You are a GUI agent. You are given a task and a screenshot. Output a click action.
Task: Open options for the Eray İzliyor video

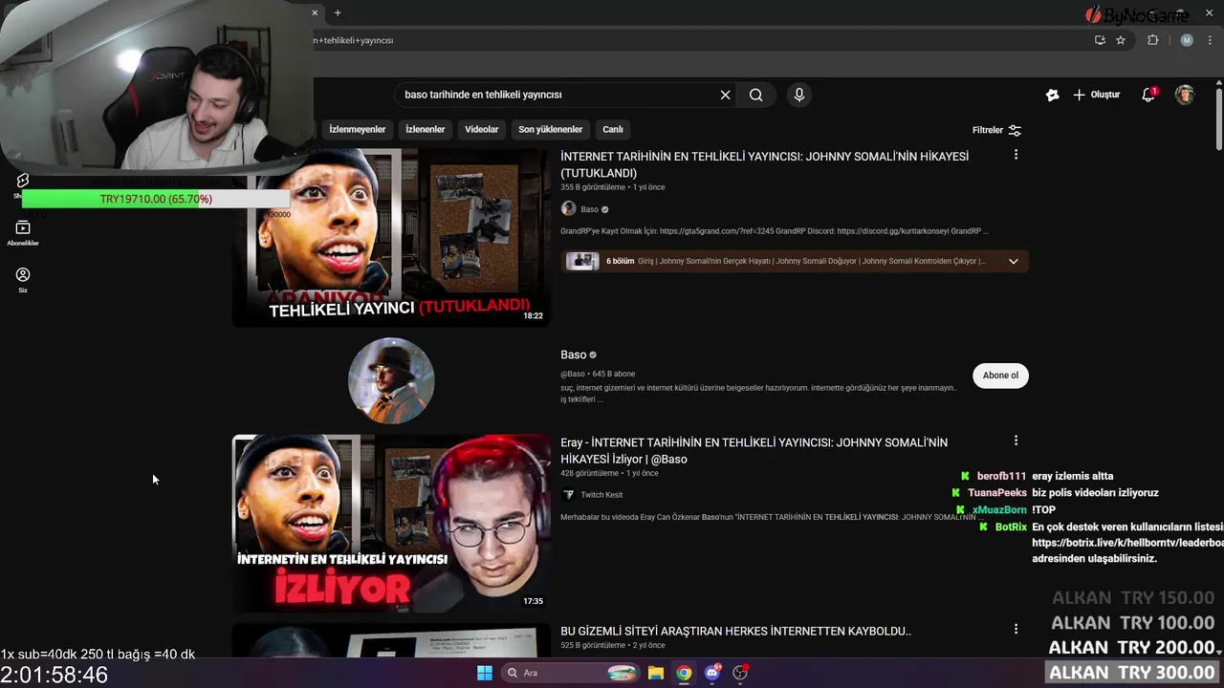pyautogui.click(x=1016, y=441)
